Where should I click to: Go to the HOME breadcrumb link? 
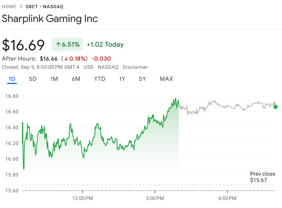click(9, 6)
